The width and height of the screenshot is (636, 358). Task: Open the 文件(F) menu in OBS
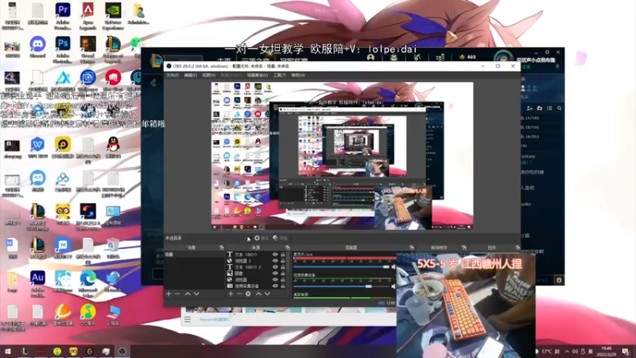point(173,75)
